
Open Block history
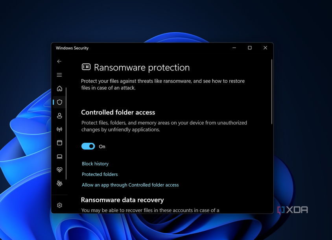point(95,164)
